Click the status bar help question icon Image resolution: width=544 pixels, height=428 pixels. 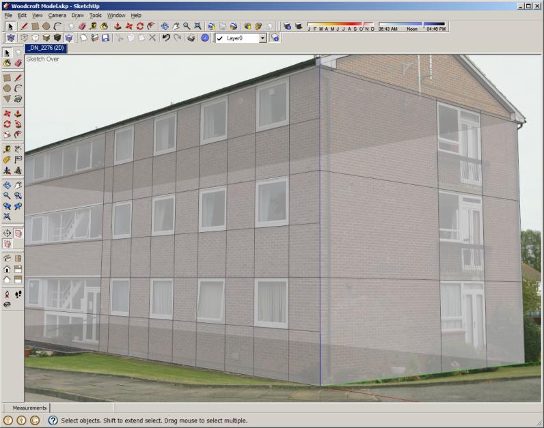(x=53, y=420)
